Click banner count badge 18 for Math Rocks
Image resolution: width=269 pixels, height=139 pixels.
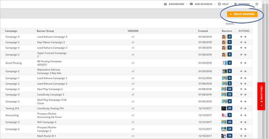point(230,136)
